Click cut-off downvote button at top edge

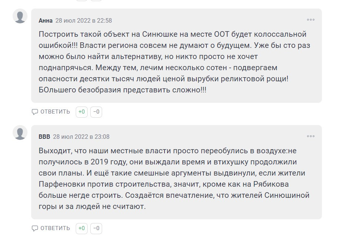tap(96, 0)
